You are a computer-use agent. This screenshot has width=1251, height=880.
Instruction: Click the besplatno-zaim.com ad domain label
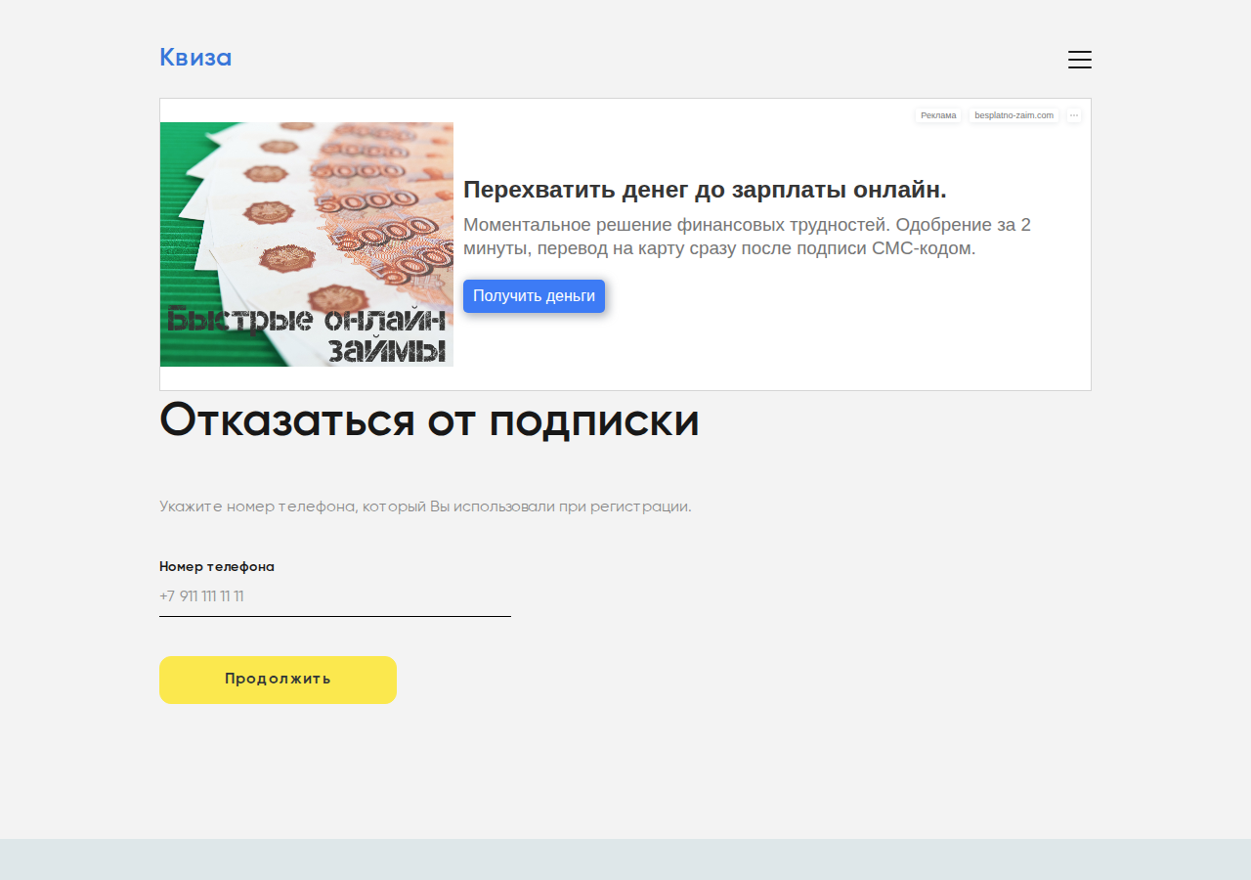[x=1014, y=115]
